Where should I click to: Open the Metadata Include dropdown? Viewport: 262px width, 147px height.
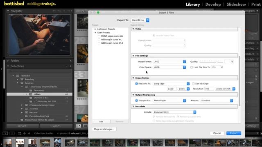174,112
